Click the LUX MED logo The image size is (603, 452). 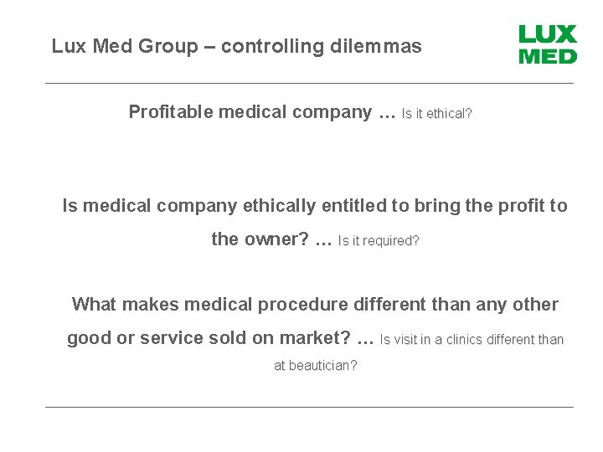[548, 44]
